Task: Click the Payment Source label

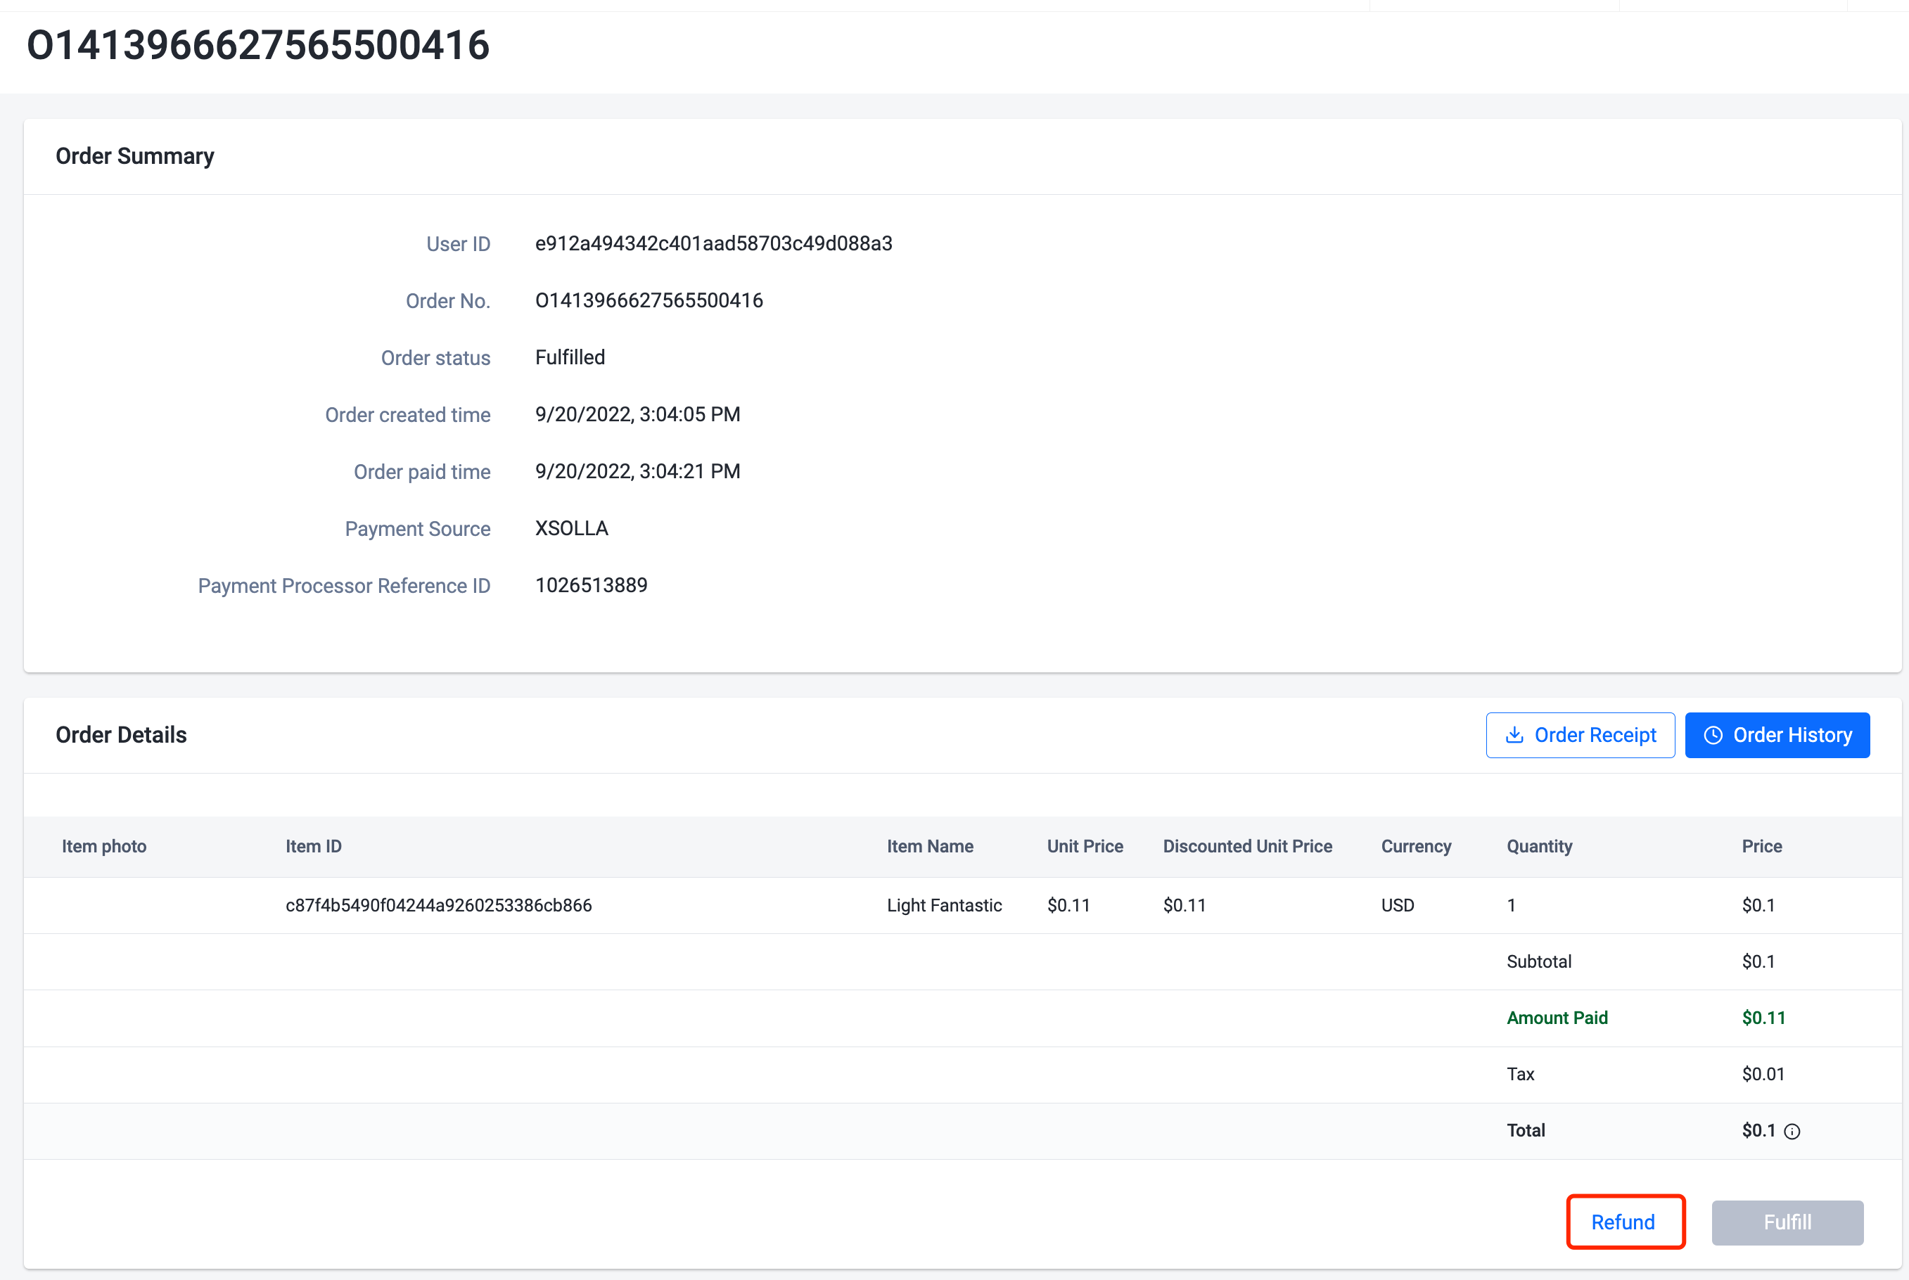Action: click(417, 529)
